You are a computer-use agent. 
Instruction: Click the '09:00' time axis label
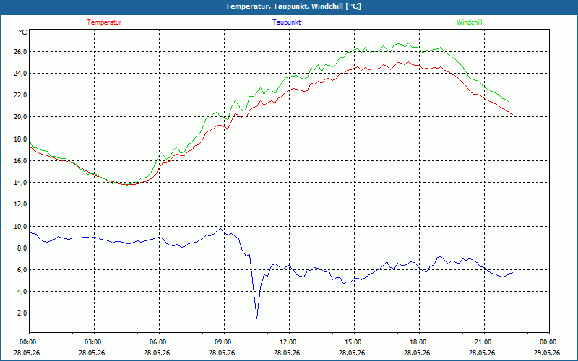tap(223, 342)
